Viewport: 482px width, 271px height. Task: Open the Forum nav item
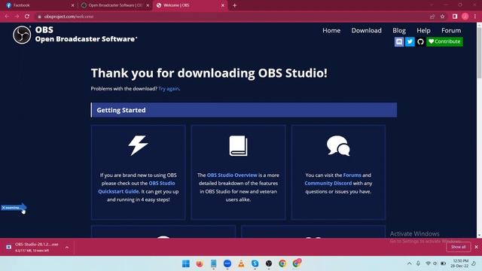point(451,30)
